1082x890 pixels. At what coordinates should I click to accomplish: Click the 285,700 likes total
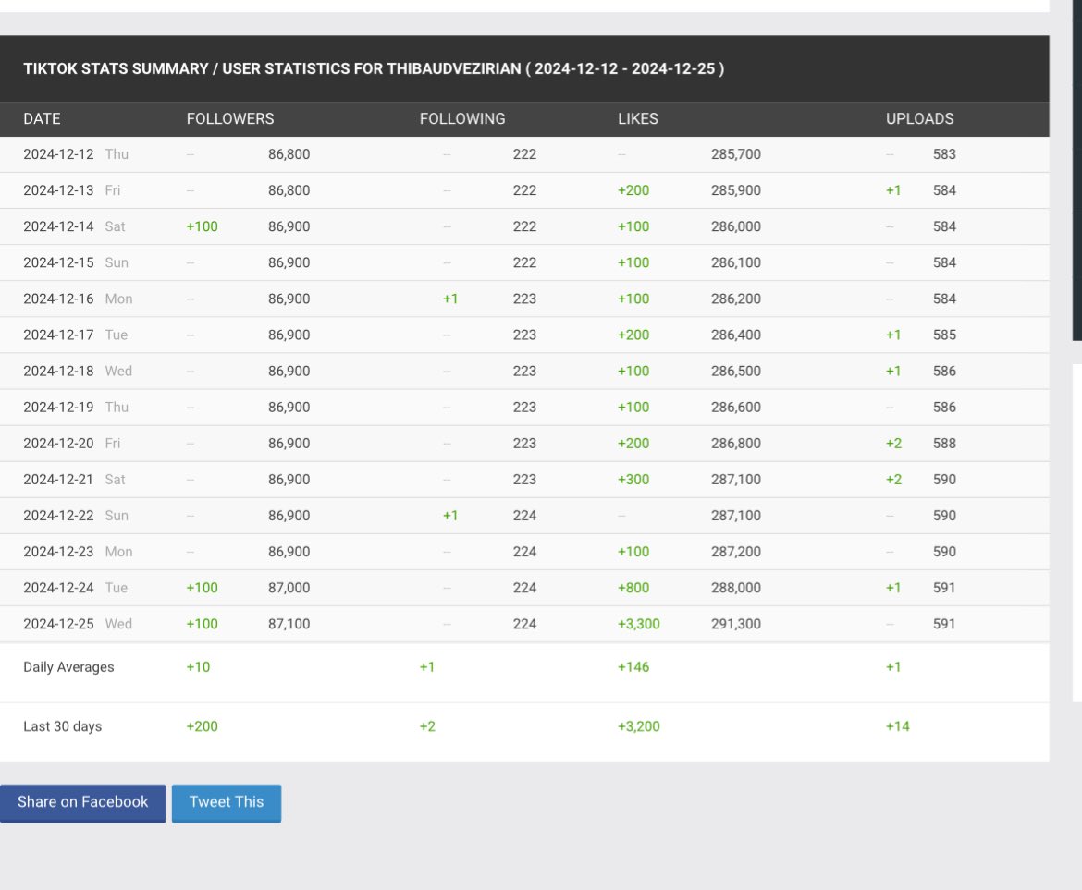tap(735, 154)
